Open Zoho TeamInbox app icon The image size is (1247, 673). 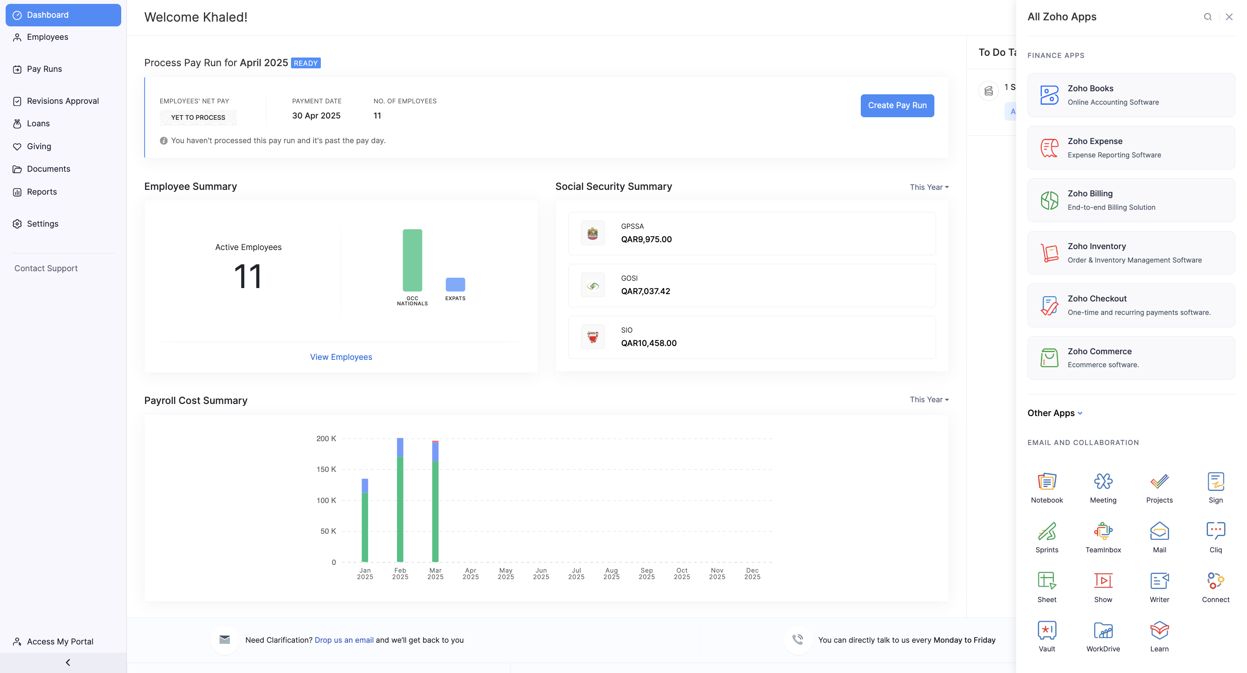pyautogui.click(x=1103, y=532)
